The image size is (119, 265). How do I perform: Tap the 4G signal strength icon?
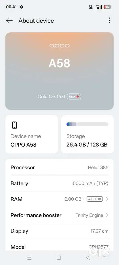tap(99, 7)
